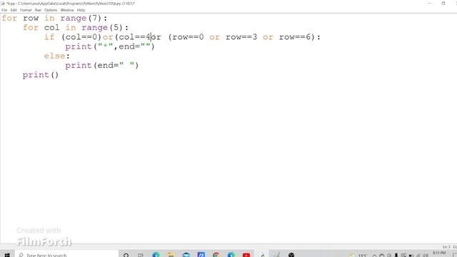Click the 'print("*",end="")' statement
This screenshot has width=457, height=257.
pyautogui.click(x=110, y=46)
